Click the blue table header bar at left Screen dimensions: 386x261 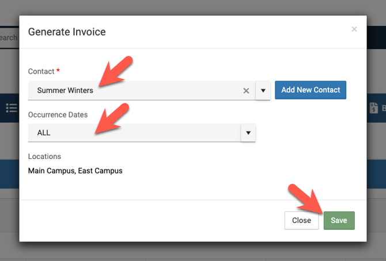click(9, 174)
